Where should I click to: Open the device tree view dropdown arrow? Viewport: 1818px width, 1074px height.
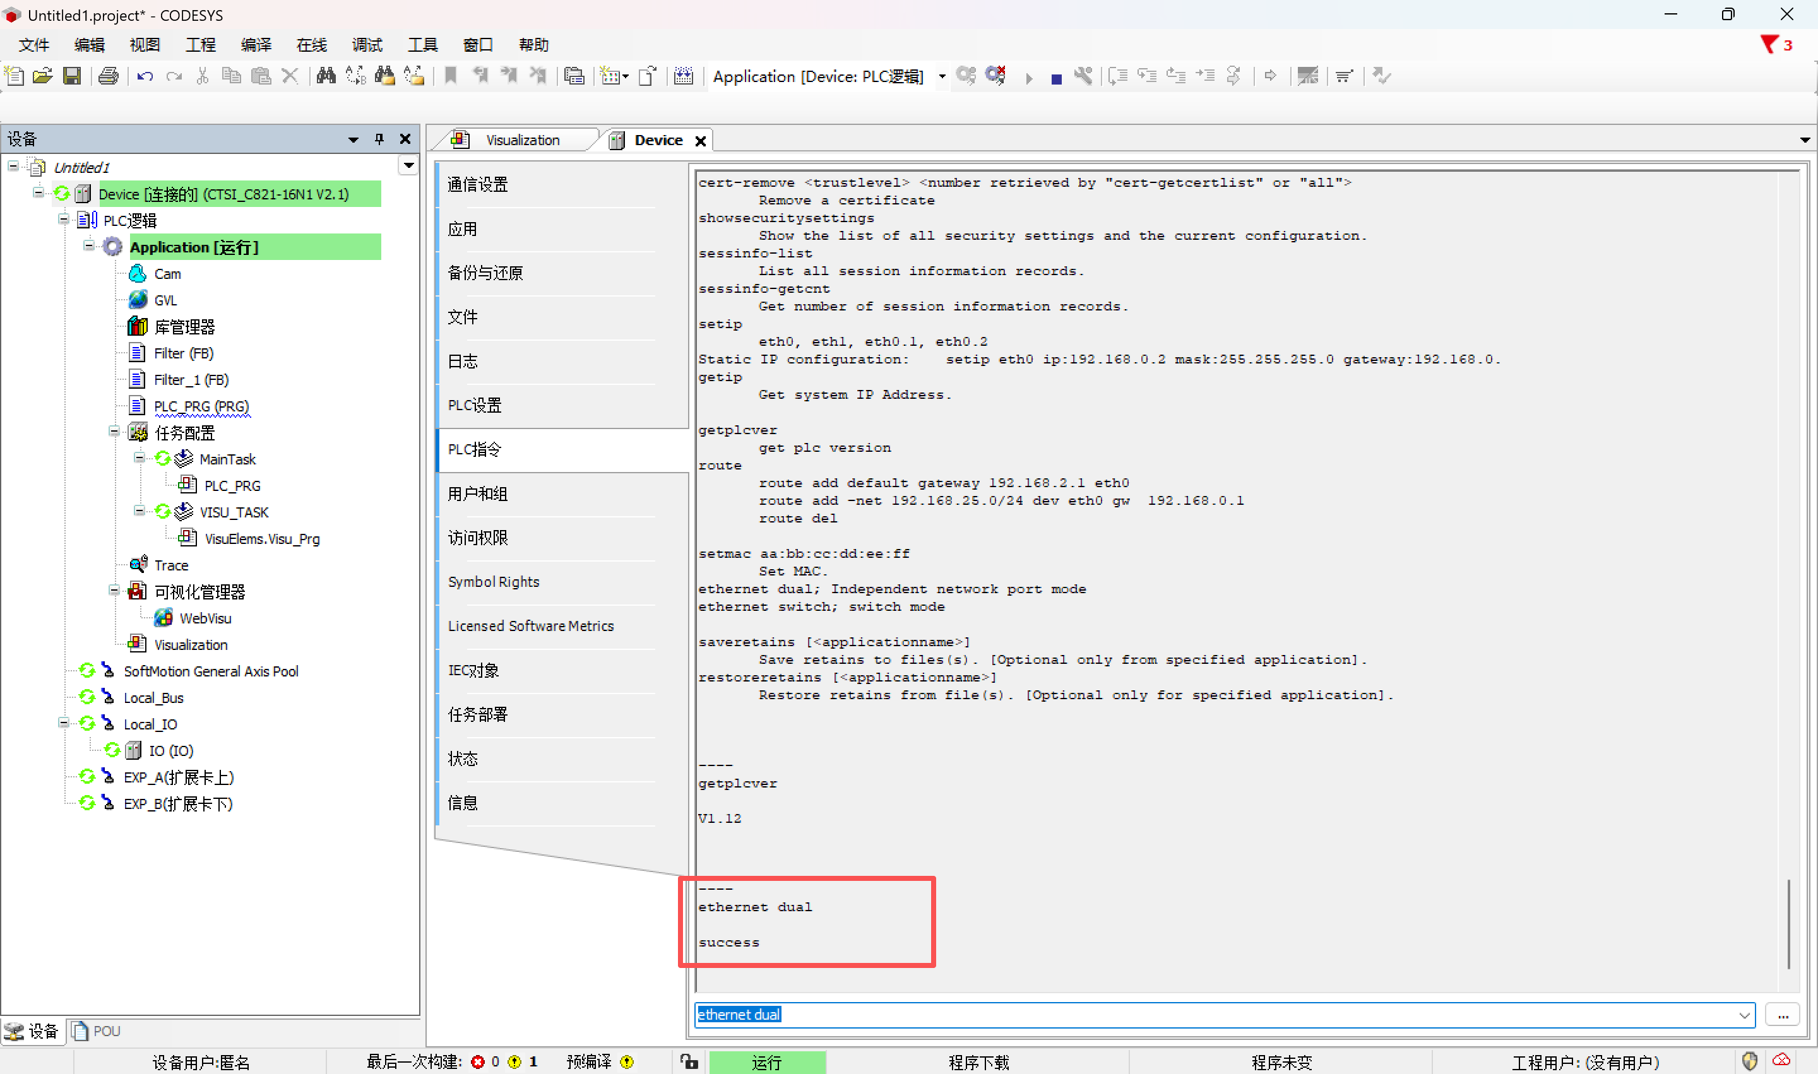(x=409, y=167)
